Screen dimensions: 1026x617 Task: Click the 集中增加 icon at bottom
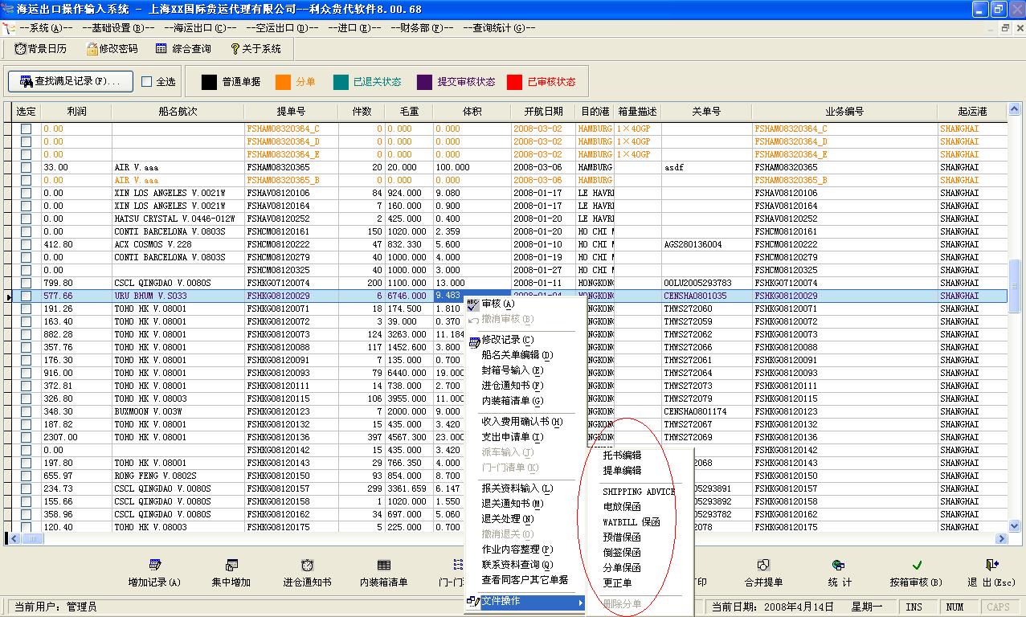[231, 566]
